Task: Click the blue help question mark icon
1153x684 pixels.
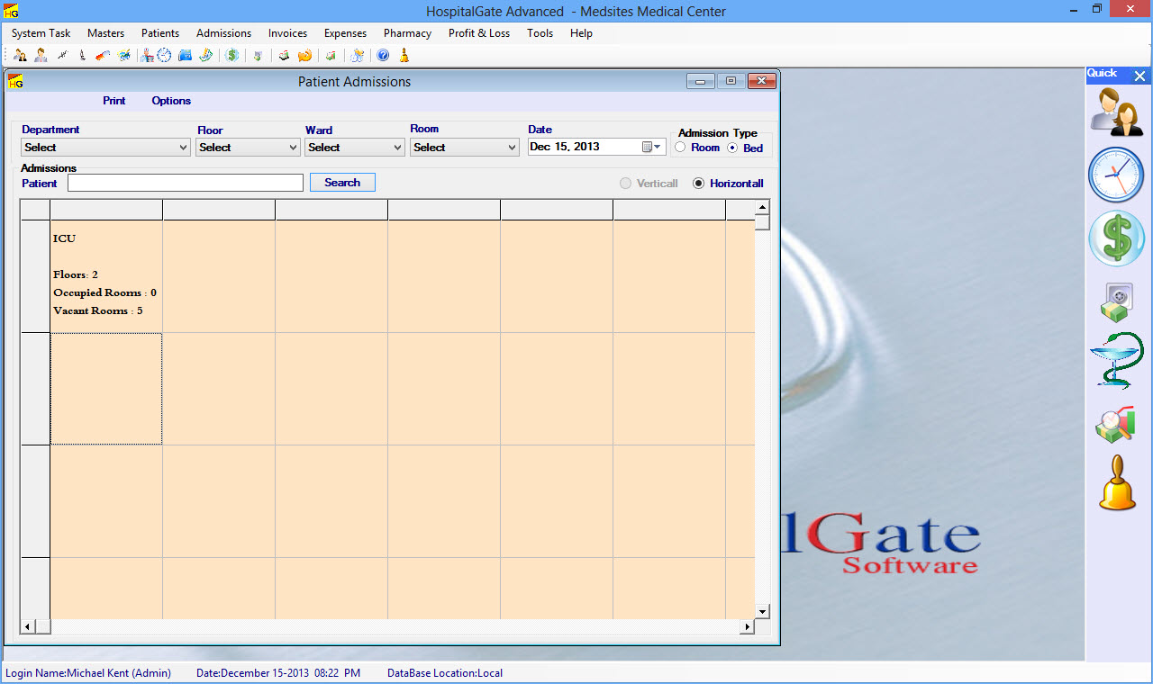Action: coord(383,56)
